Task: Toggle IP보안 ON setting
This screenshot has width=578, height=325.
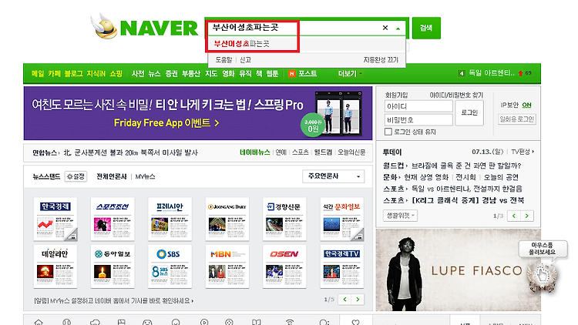Action: pyautogui.click(x=526, y=105)
